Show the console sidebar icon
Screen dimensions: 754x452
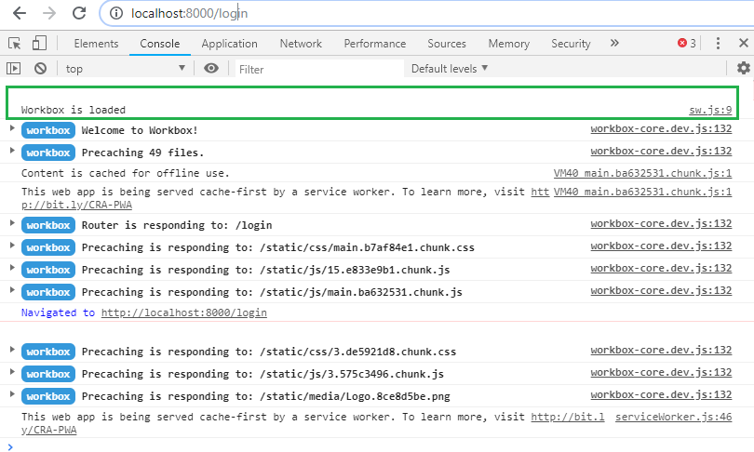pos(13,69)
